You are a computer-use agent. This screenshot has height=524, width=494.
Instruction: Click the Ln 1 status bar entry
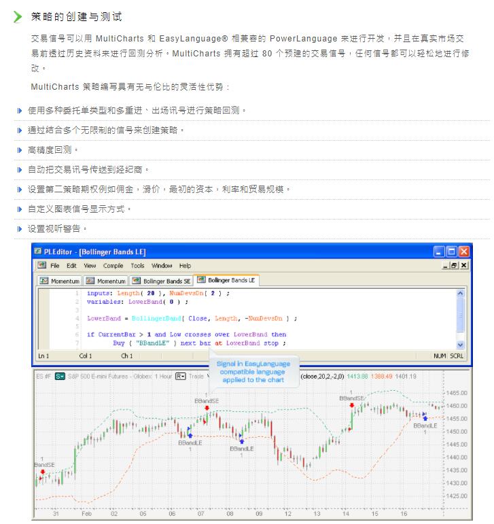43,356
